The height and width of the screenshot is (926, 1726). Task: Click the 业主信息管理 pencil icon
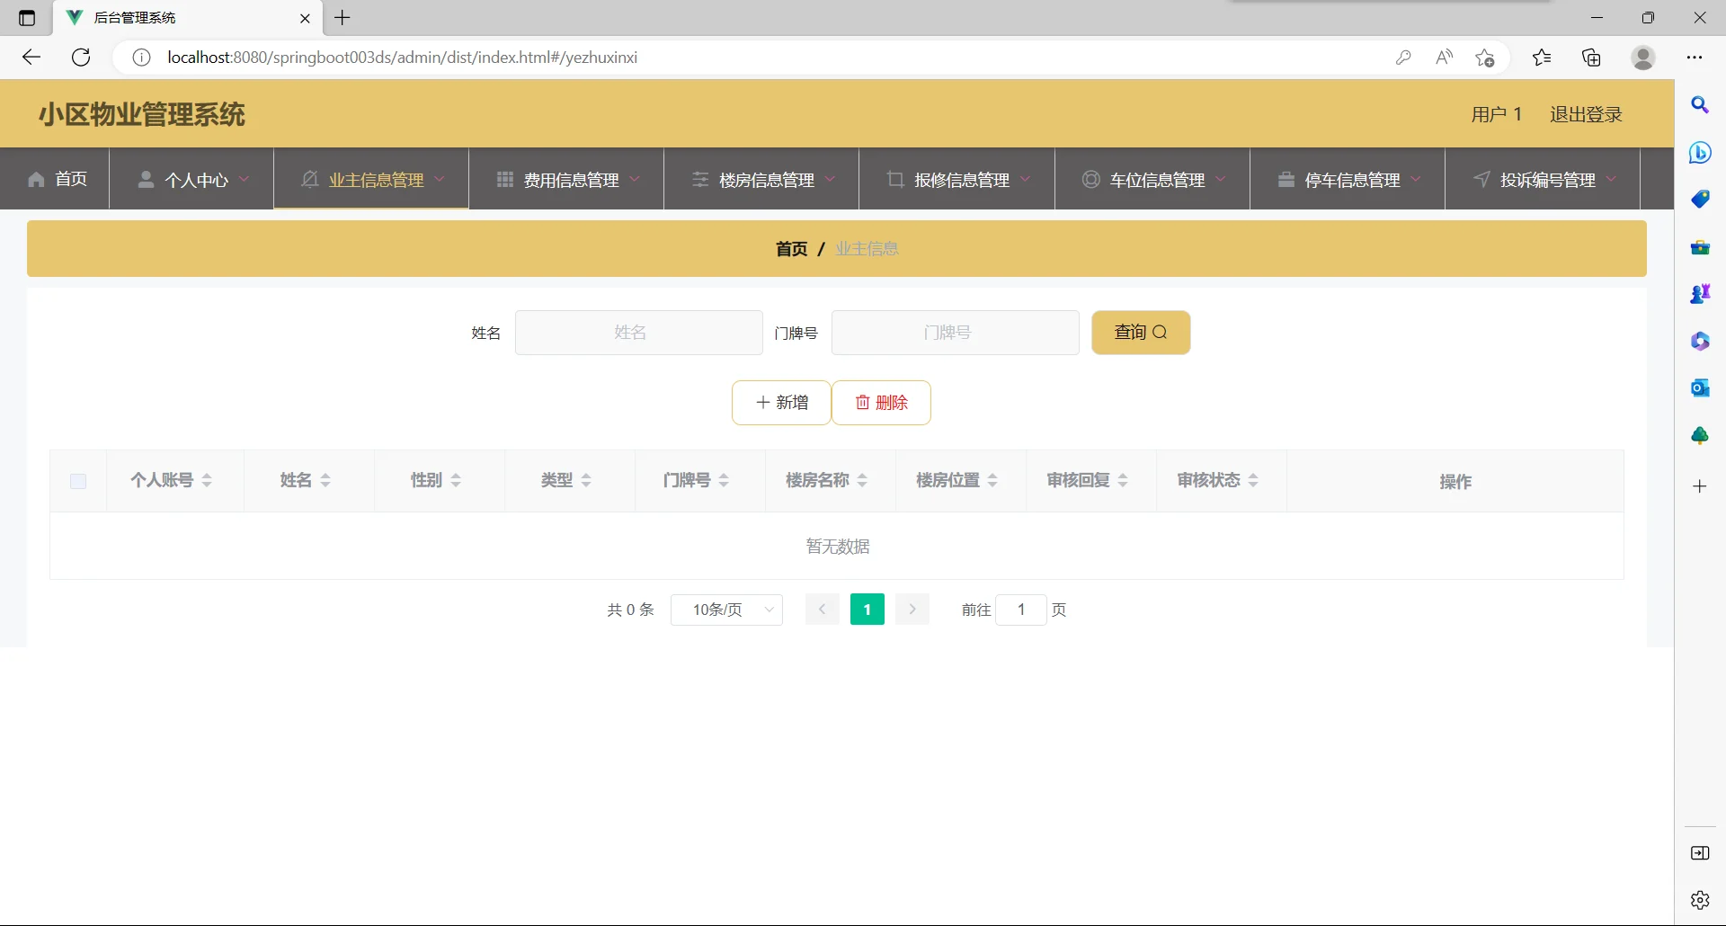[309, 179]
